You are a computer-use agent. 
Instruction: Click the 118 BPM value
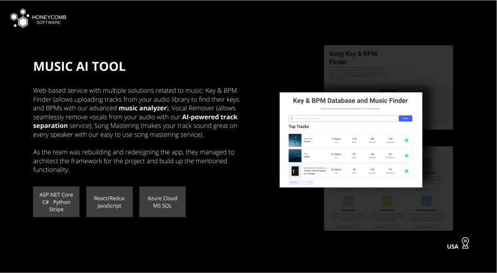coord(354,139)
